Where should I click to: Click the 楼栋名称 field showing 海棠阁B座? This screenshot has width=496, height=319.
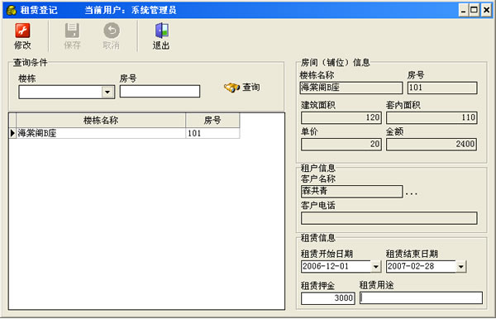[x=351, y=88]
